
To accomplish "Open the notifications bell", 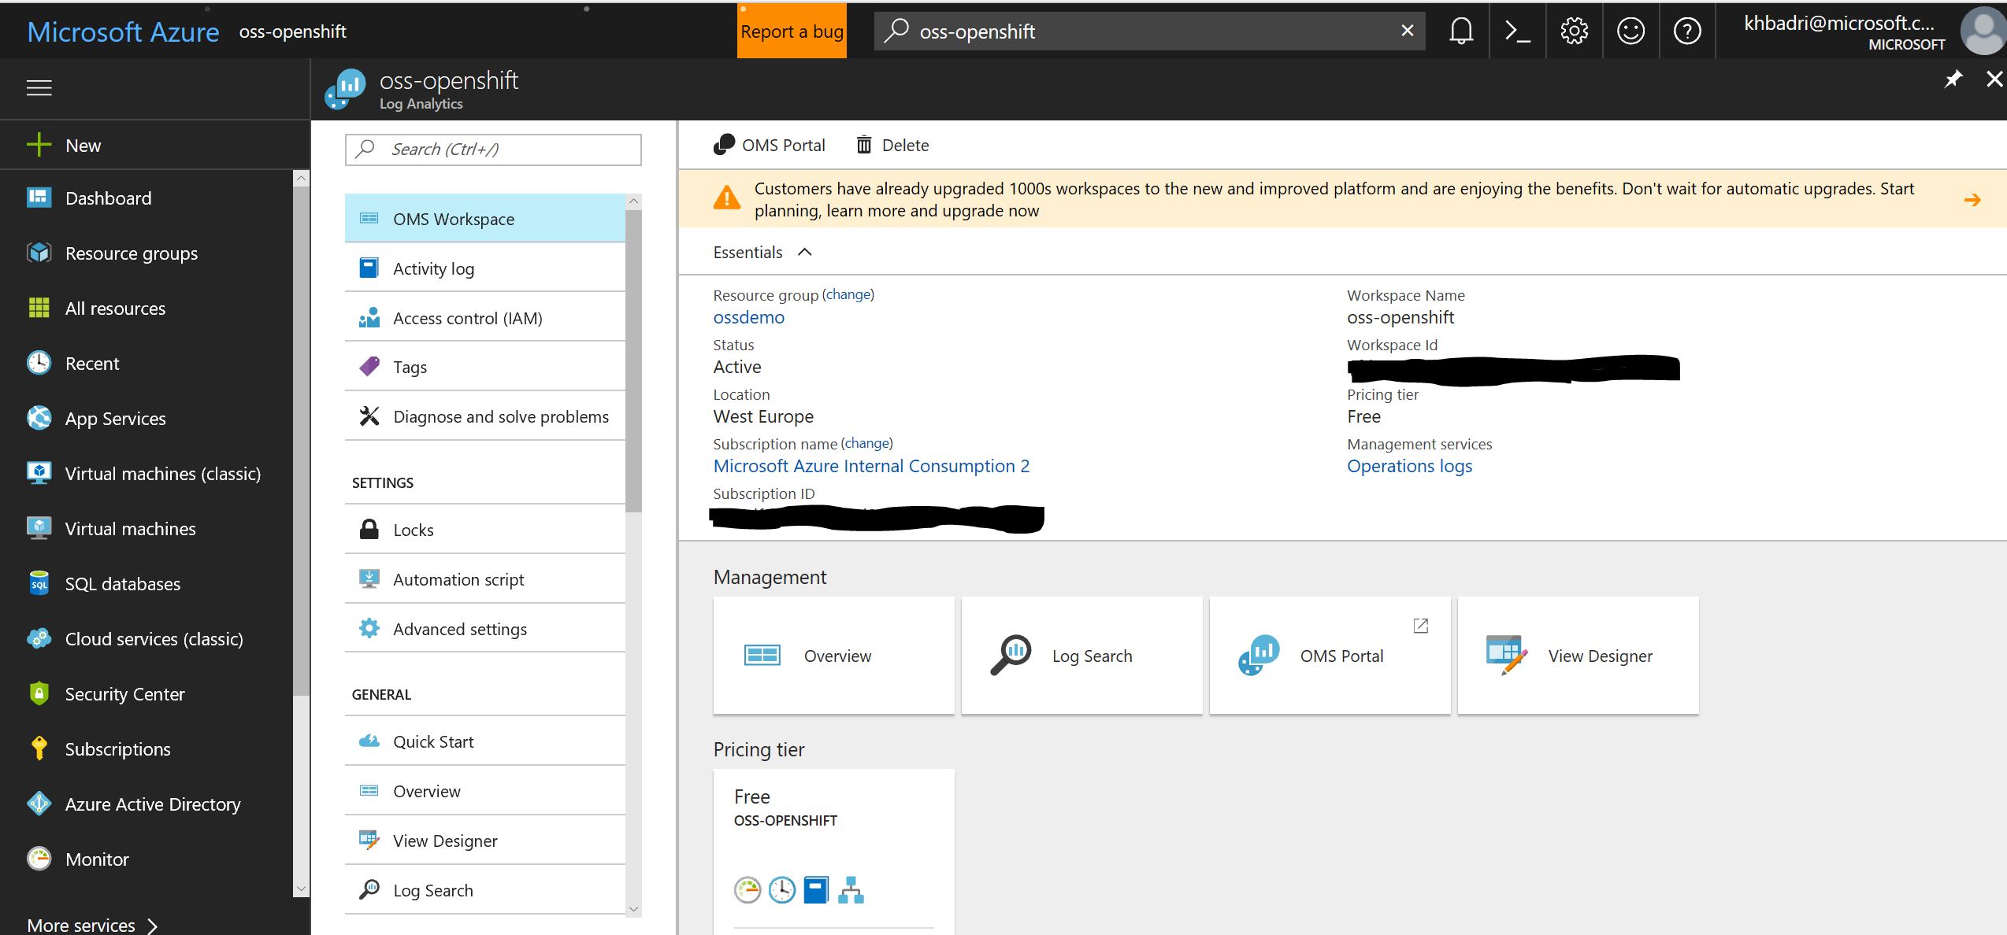I will 1460,31.
